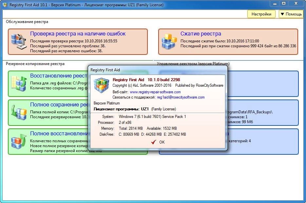
Task: Click 'Windows 7 (6.1 build 7601)' system value
Action: coord(152,117)
